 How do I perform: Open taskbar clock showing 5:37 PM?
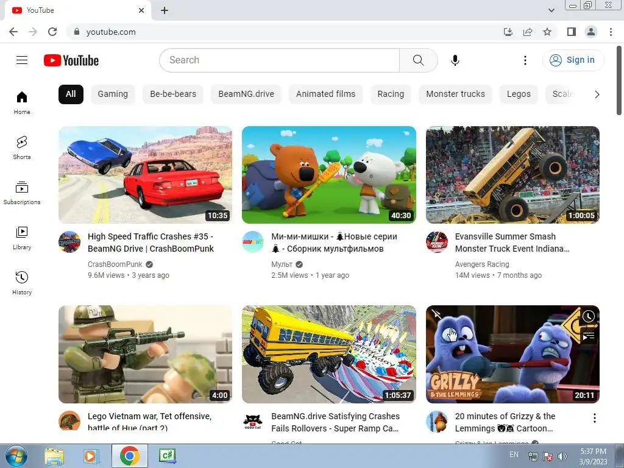tap(593, 456)
